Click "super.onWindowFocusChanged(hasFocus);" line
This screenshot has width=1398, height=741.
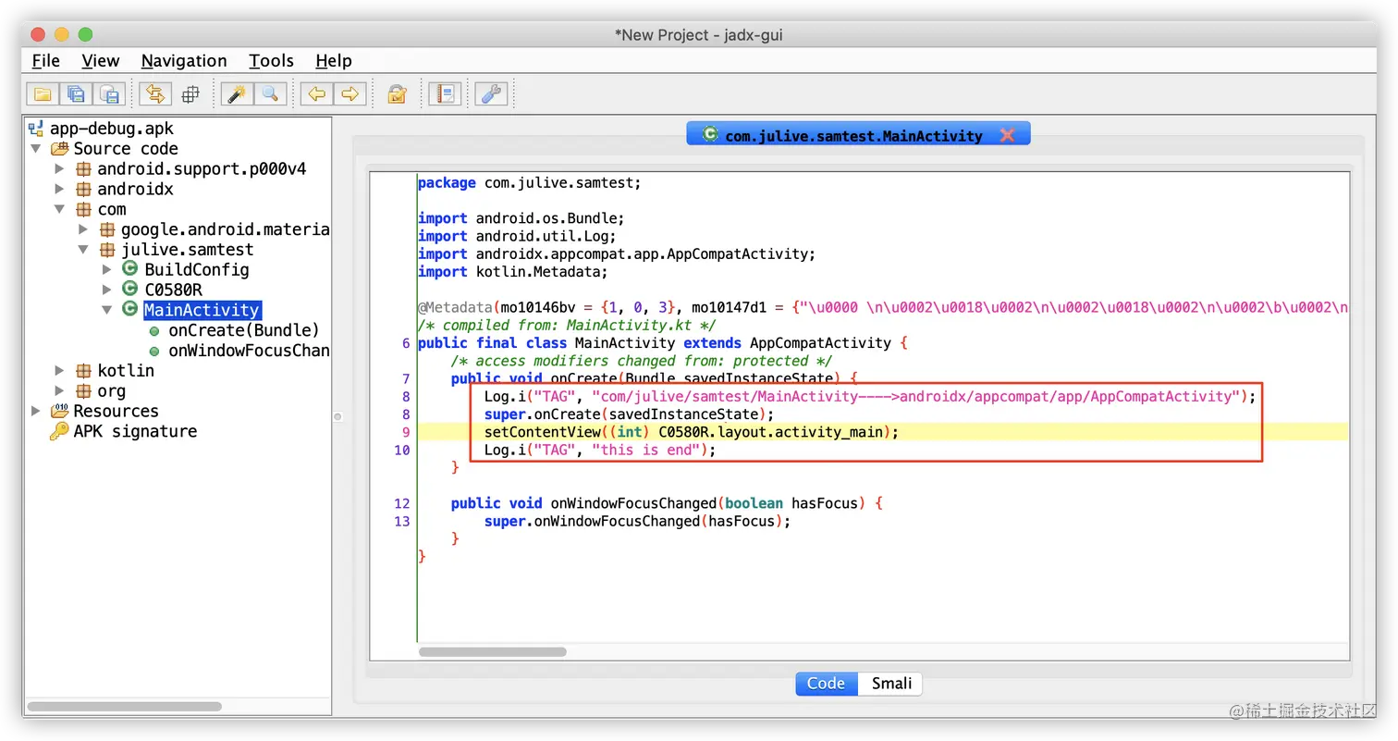(637, 522)
